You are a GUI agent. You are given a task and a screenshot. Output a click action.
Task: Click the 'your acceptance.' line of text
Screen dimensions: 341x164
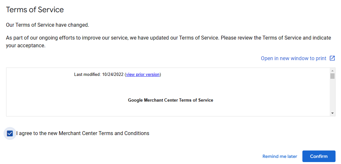[x=26, y=46]
